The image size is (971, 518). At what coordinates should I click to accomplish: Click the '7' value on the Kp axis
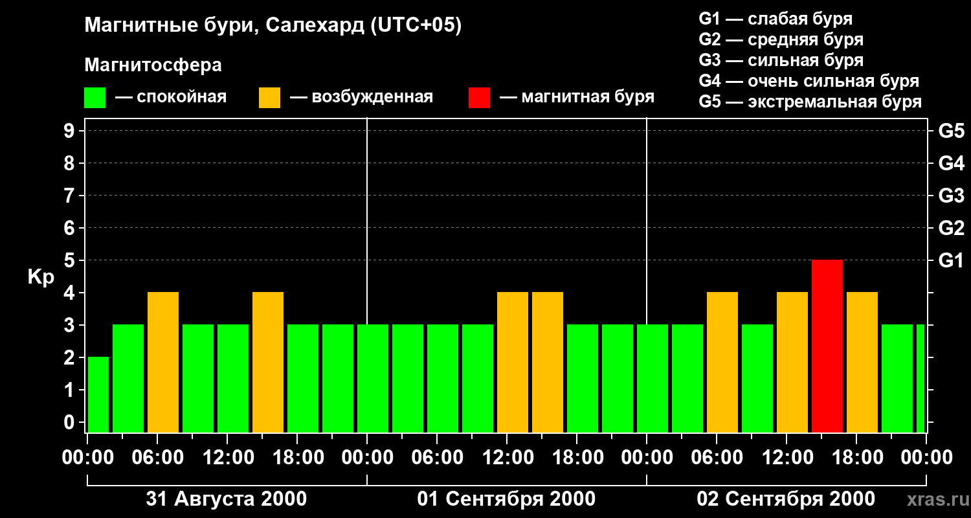[x=71, y=196]
